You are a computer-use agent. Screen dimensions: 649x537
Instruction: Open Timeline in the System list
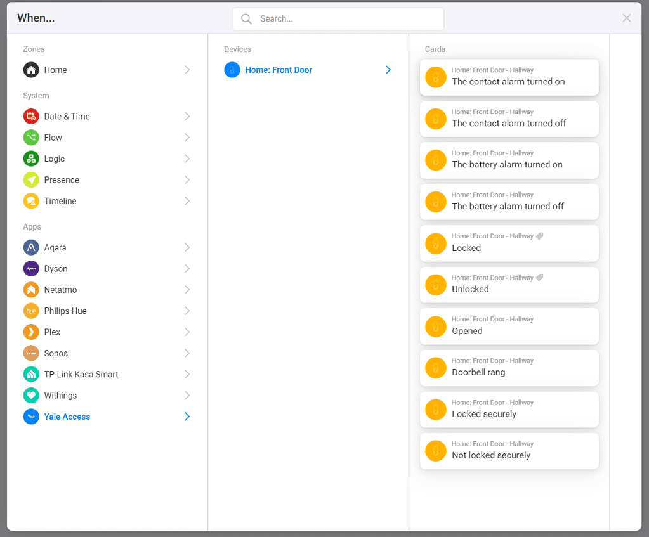click(x=60, y=201)
